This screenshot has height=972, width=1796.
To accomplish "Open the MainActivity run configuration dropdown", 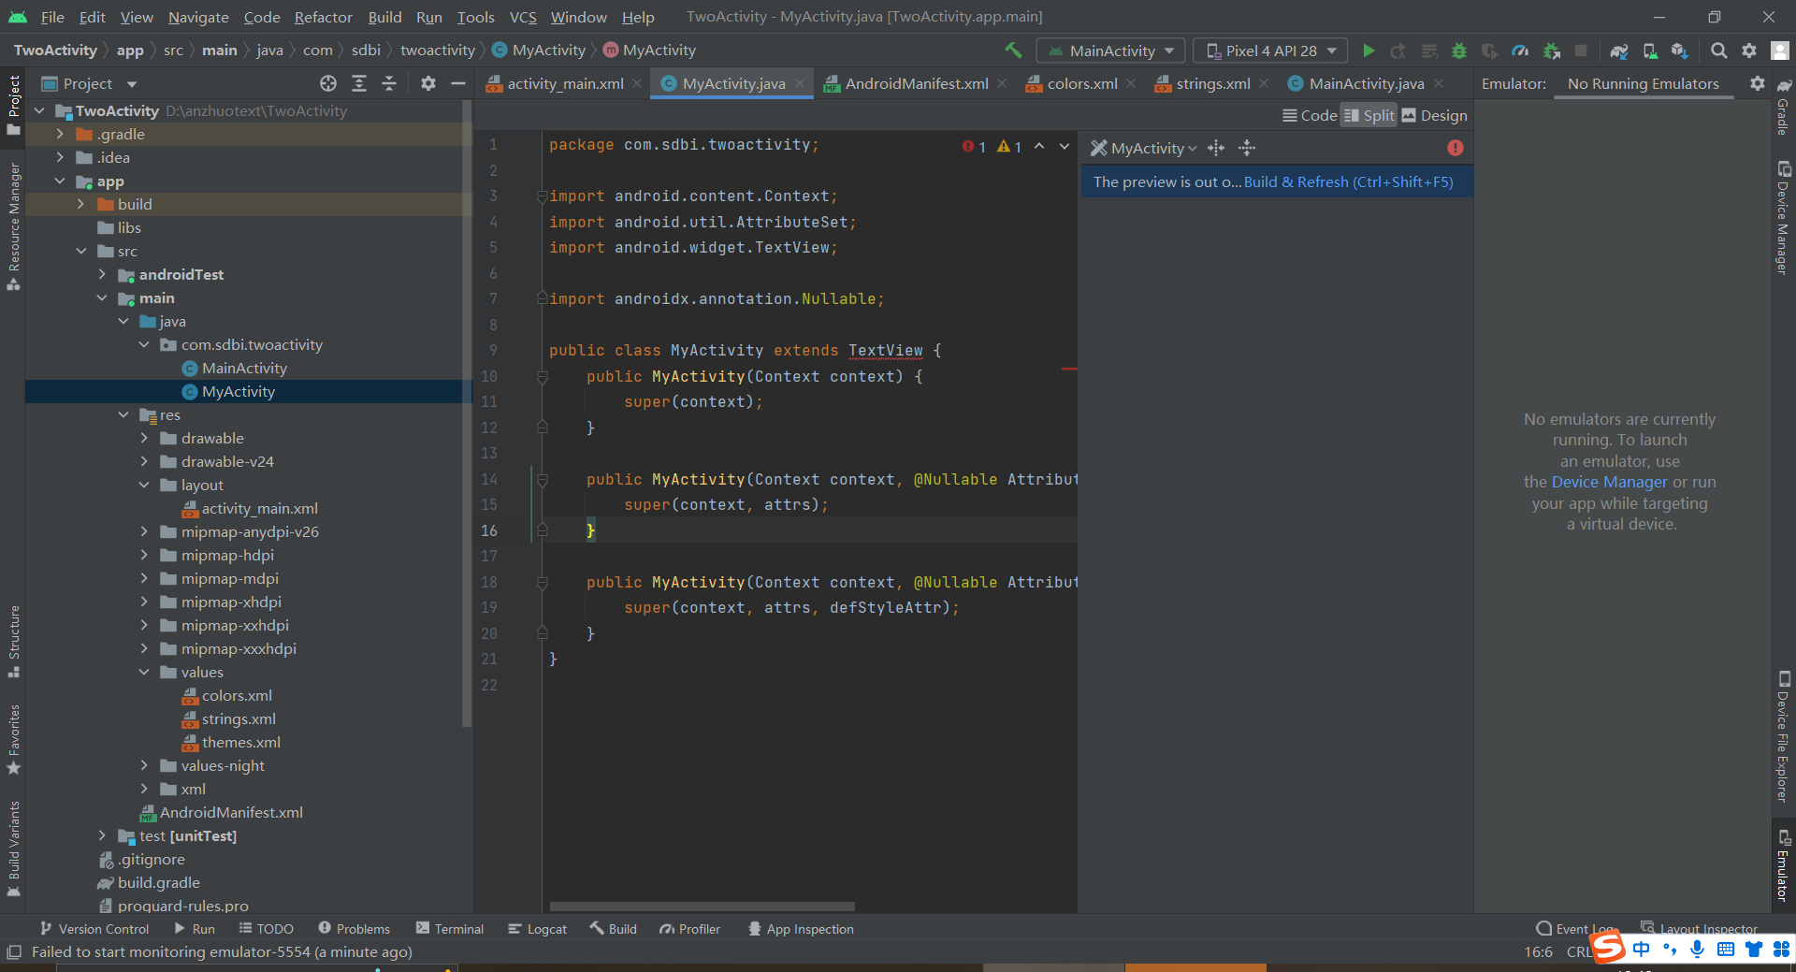I will (x=1110, y=51).
